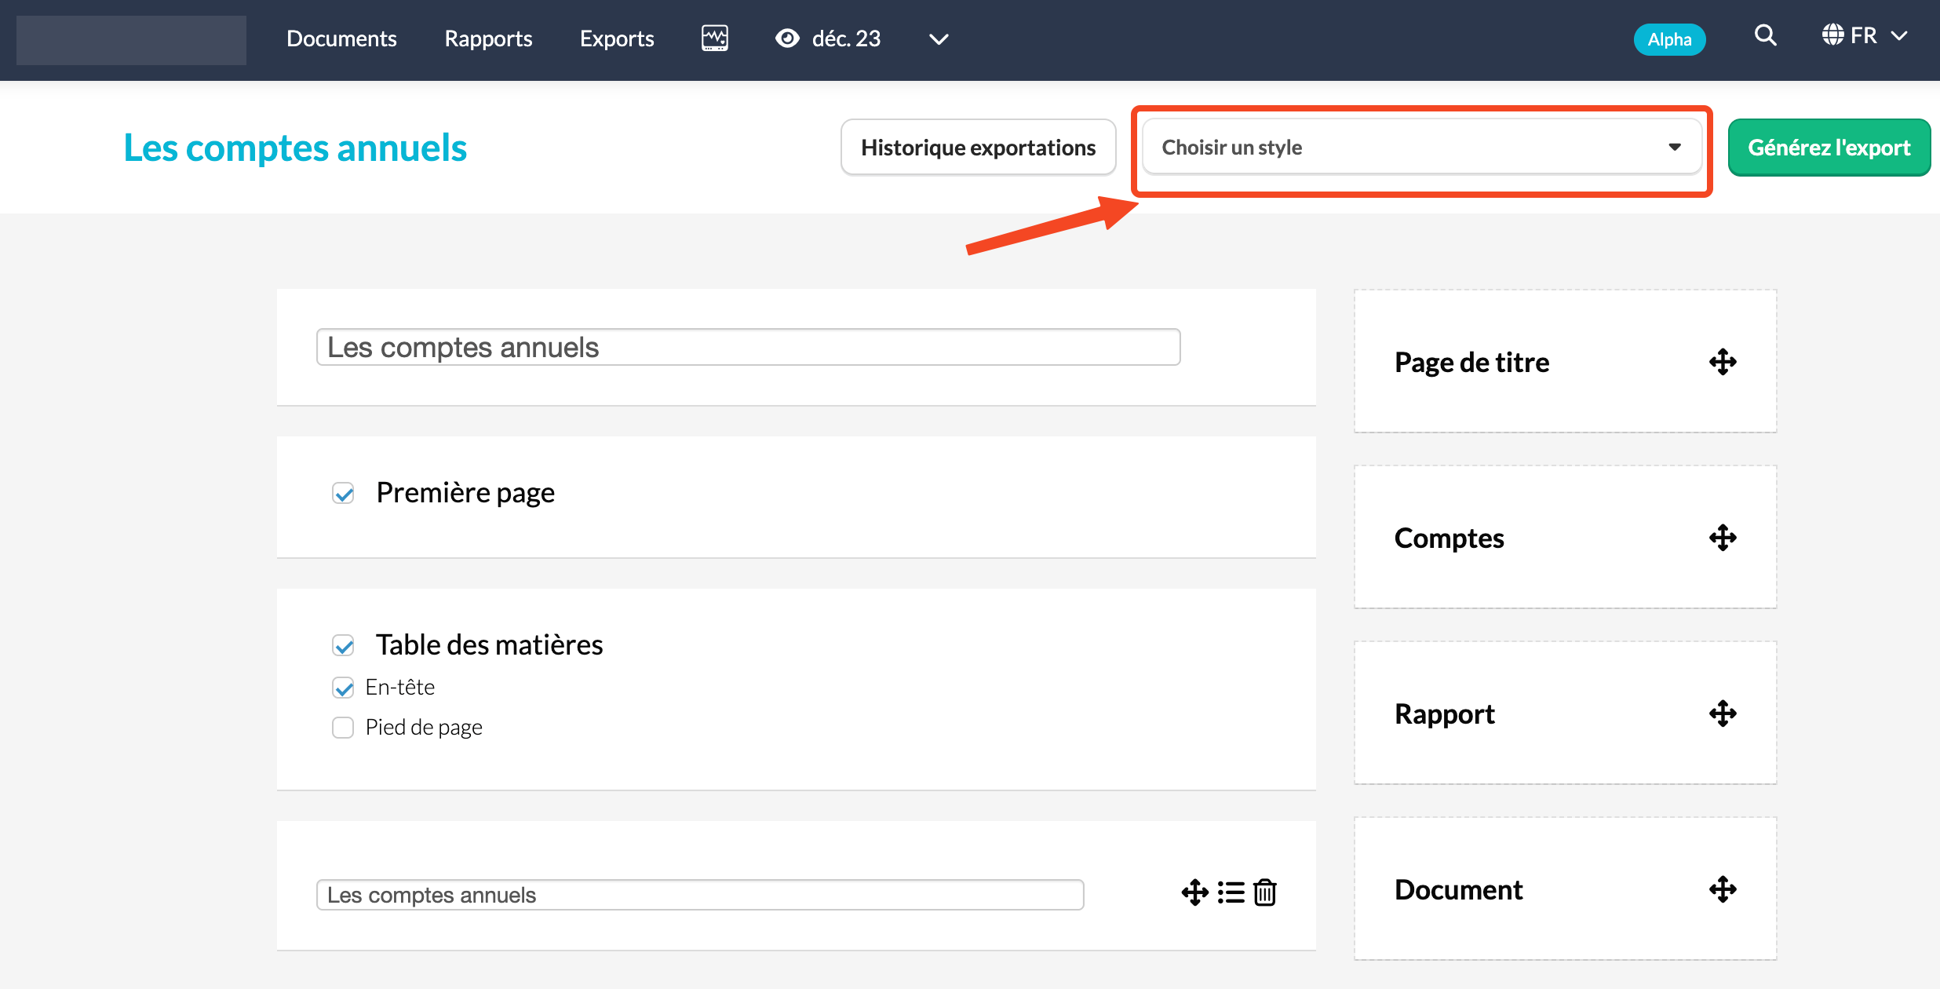Viewport: 1940px width, 989px height.
Task: Open the Choisir un style dropdown
Action: coord(1420,148)
